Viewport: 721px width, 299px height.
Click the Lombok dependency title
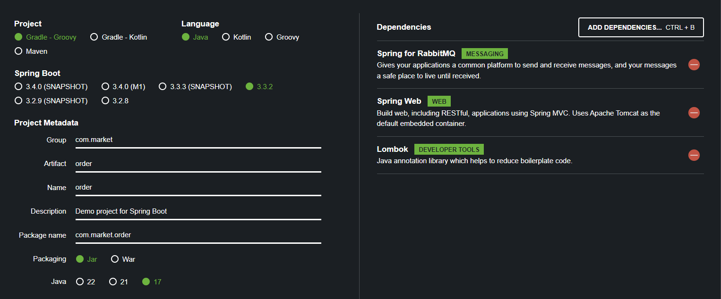[393, 149]
